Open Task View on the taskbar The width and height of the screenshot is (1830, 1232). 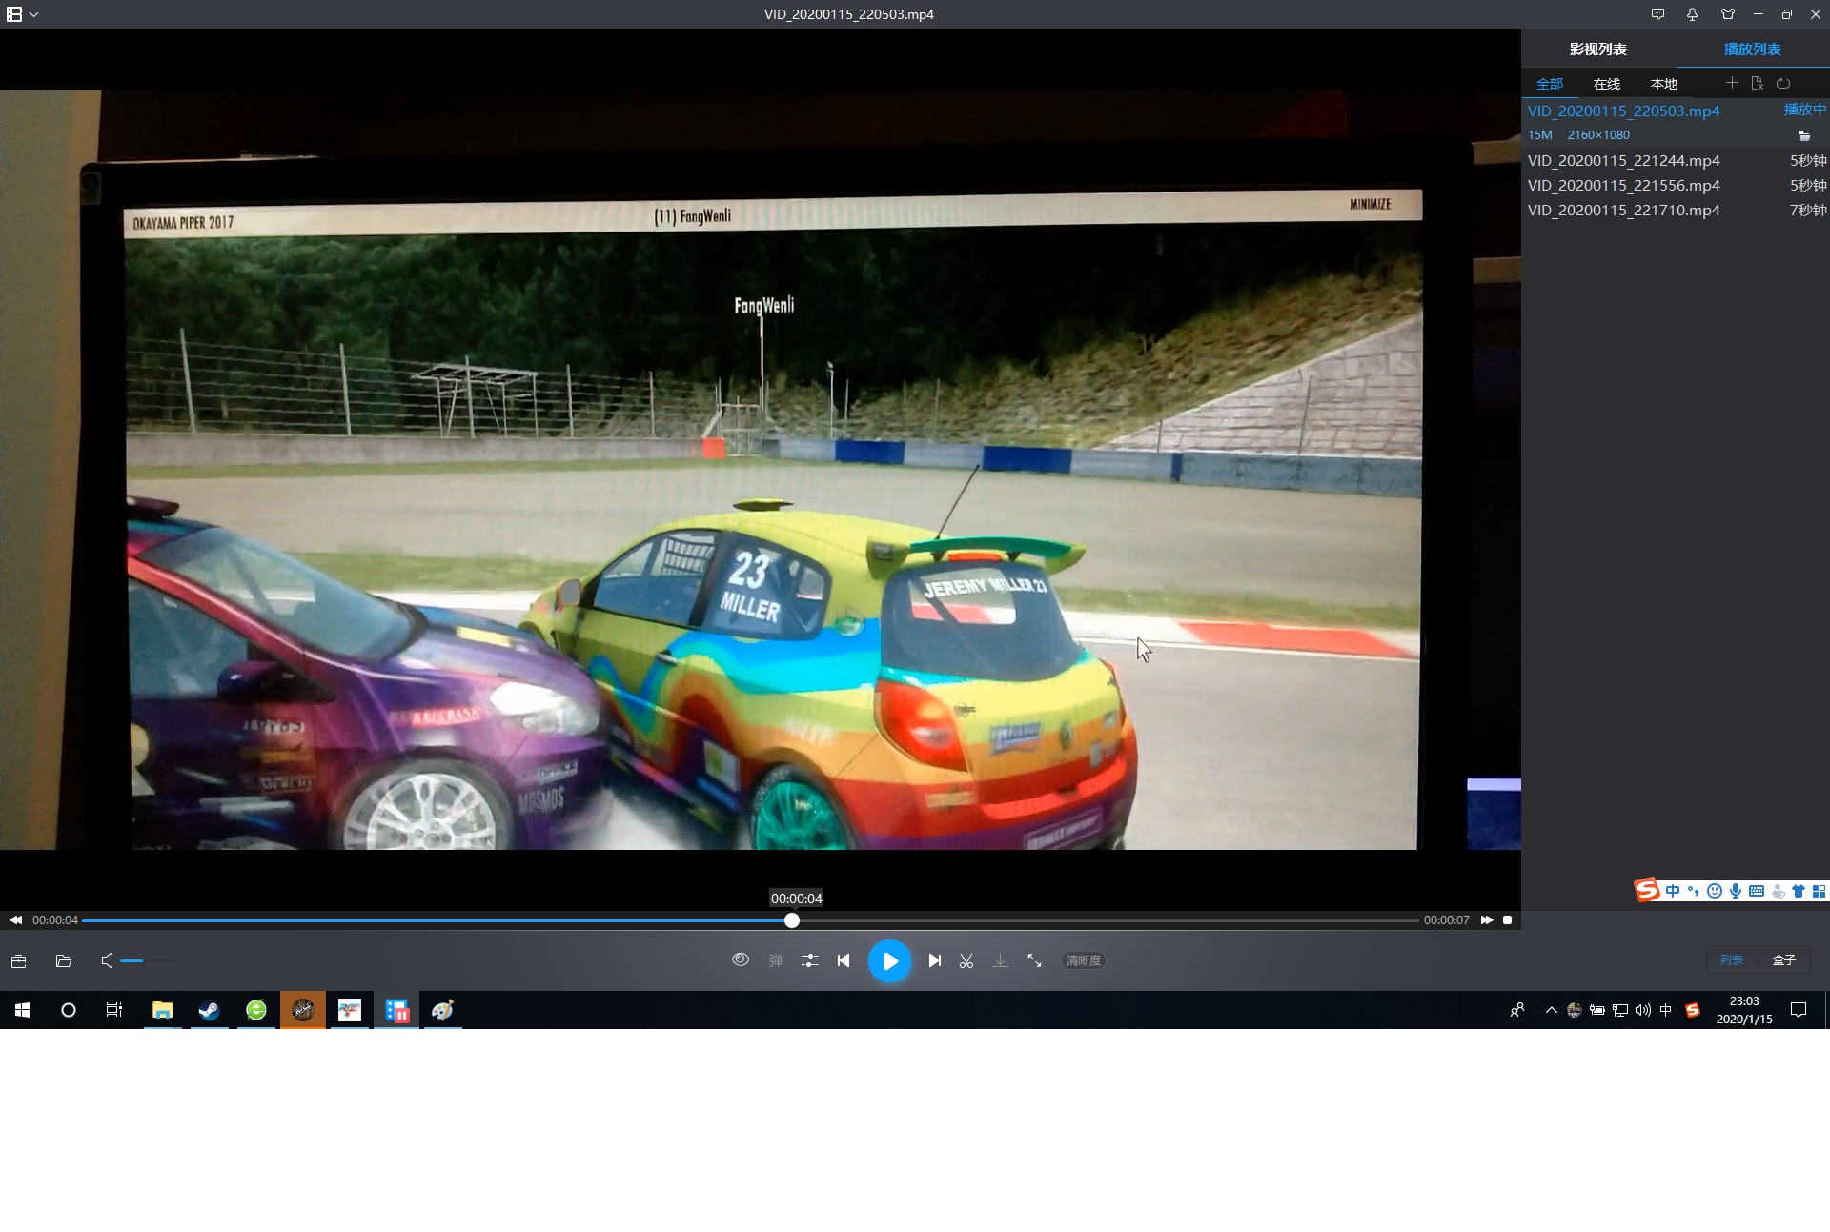tap(114, 1010)
